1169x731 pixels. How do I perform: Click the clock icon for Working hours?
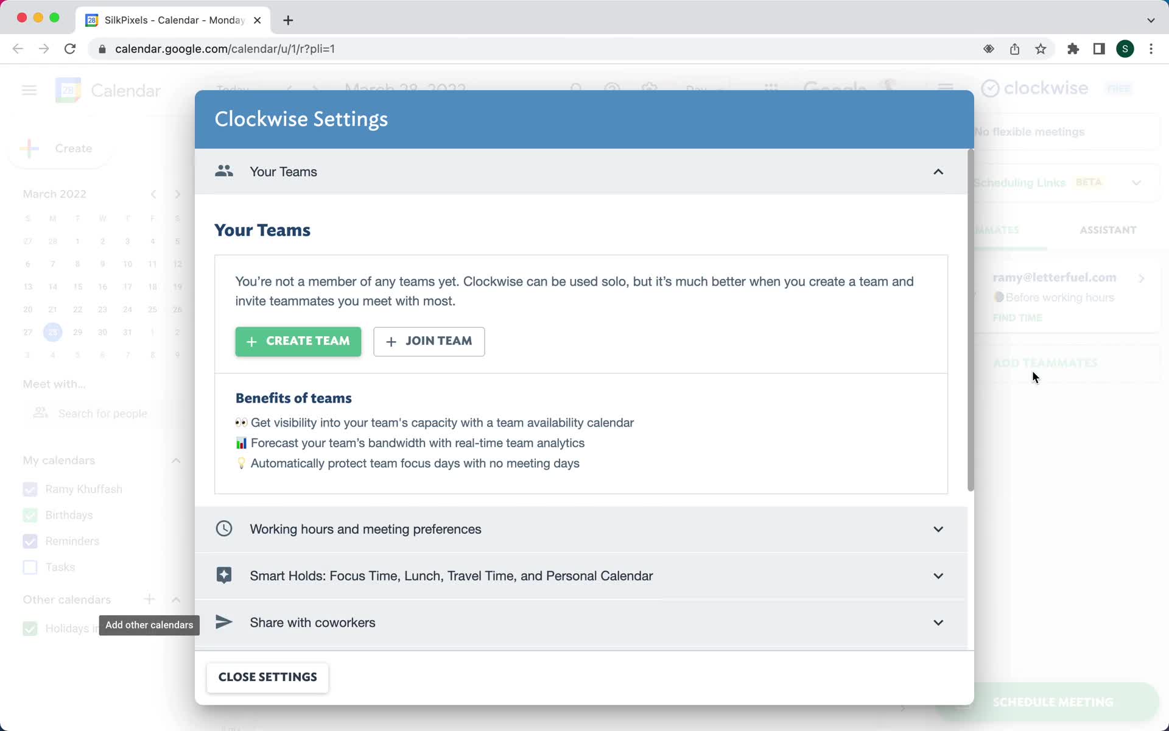tap(224, 528)
